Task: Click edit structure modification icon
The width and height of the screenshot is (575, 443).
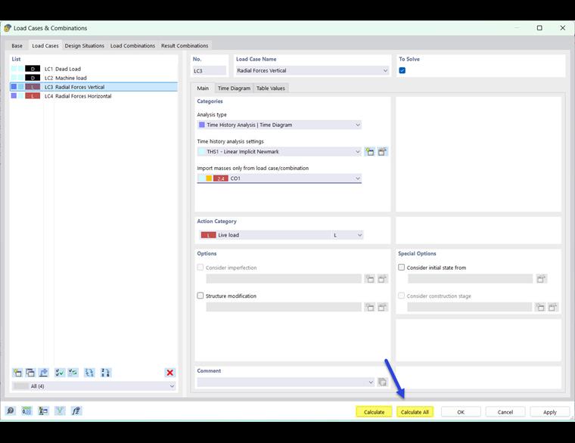Action: pyautogui.click(x=383, y=307)
